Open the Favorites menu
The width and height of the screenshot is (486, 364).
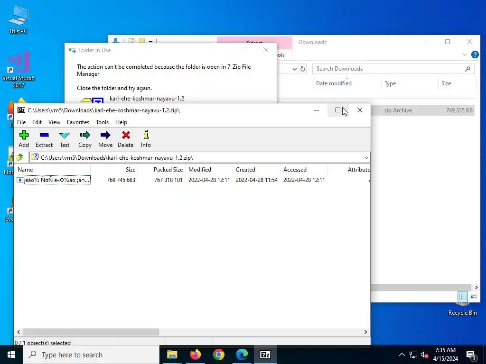pos(78,122)
